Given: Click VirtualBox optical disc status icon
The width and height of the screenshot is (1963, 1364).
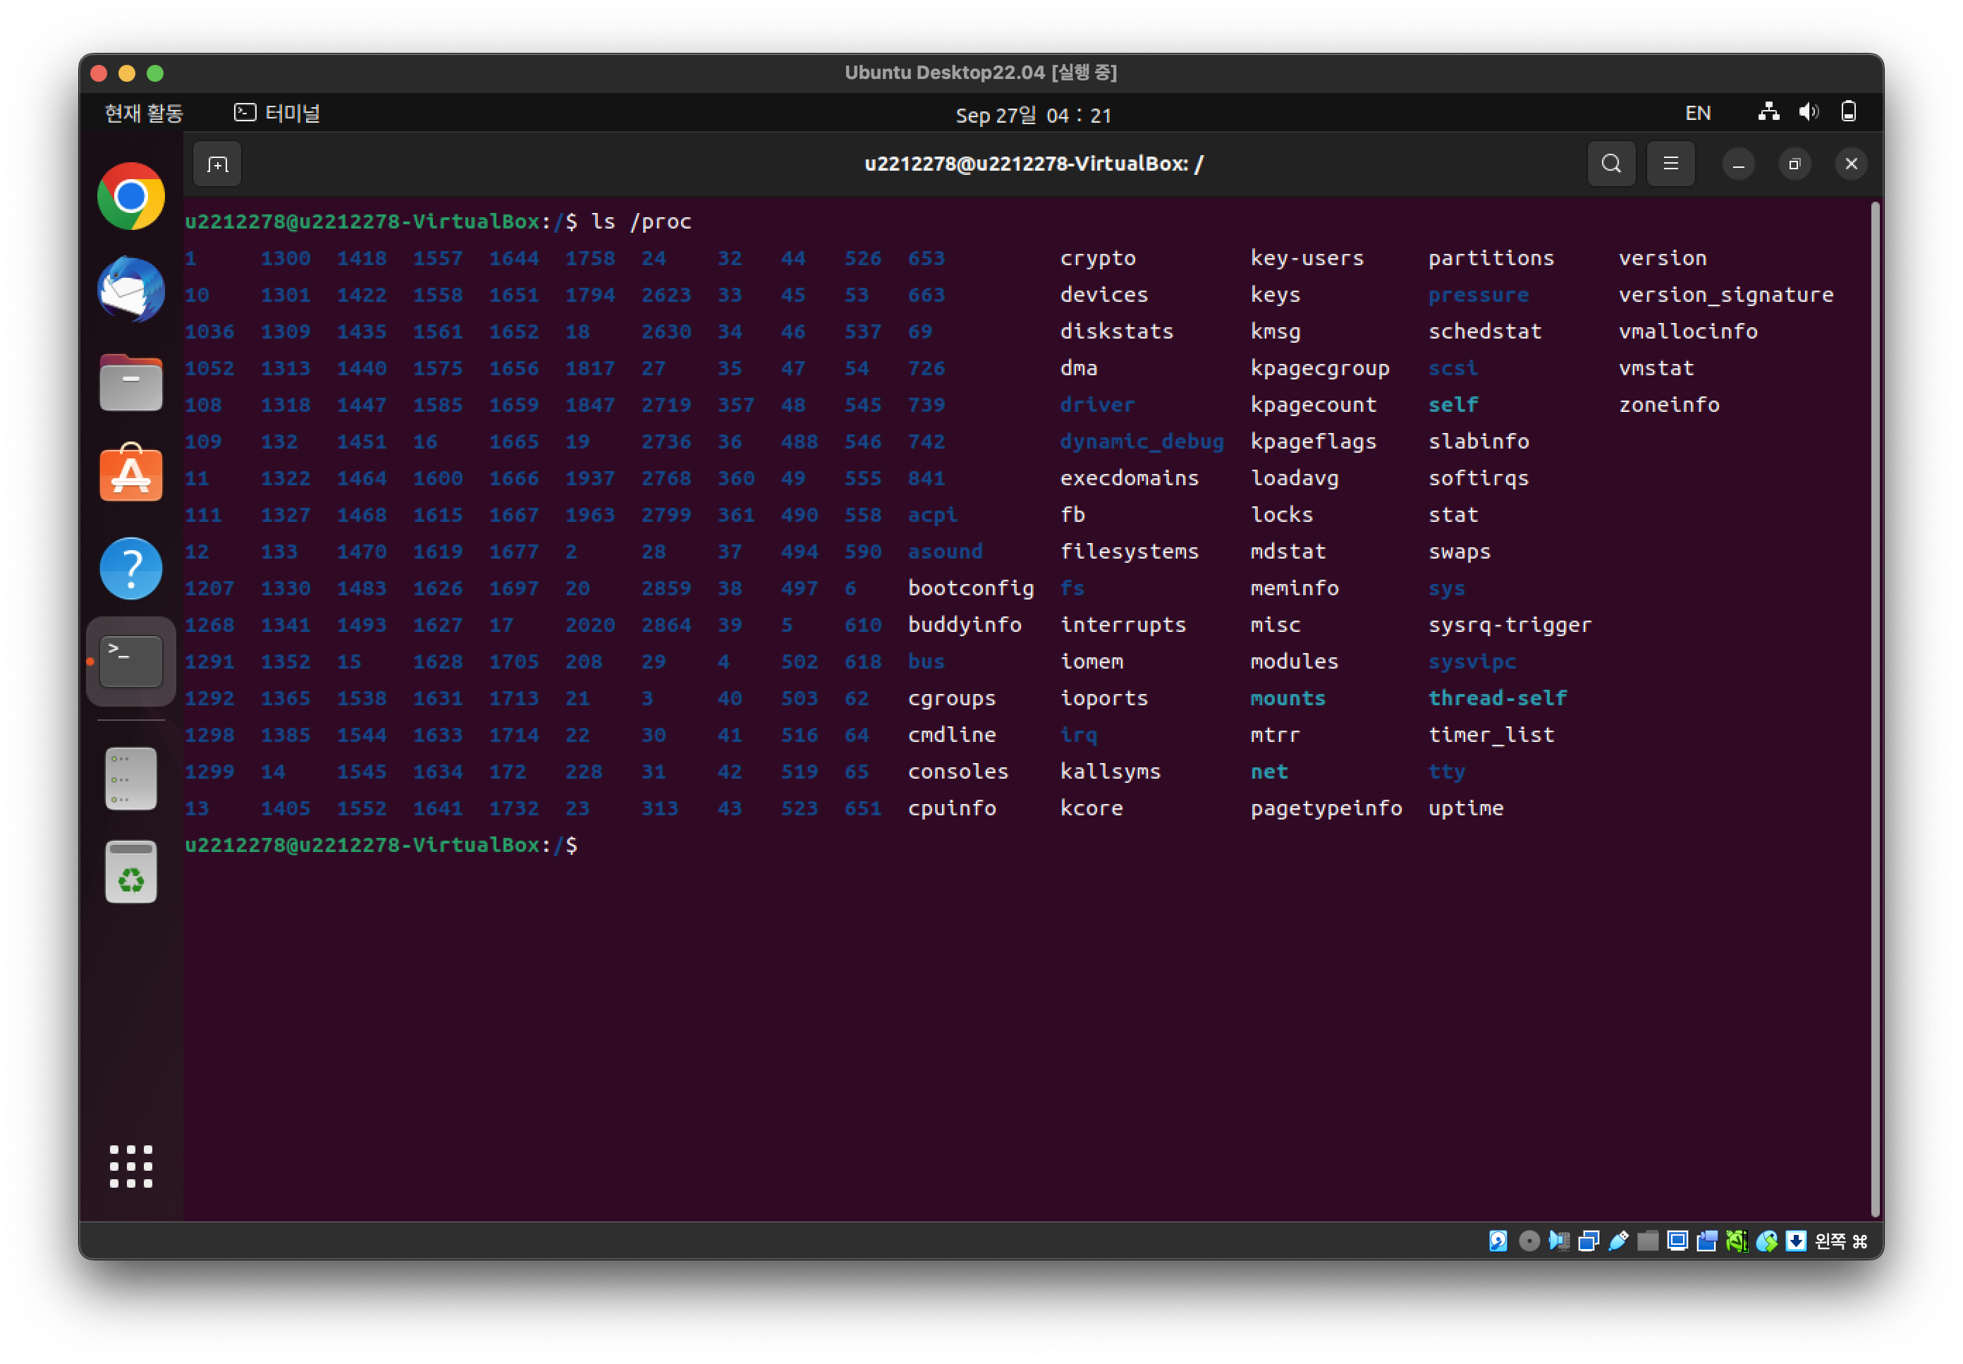Looking at the screenshot, I should (x=1528, y=1241).
